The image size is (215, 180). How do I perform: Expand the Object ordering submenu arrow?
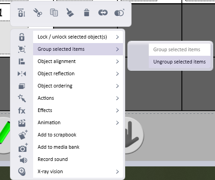(x=117, y=86)
